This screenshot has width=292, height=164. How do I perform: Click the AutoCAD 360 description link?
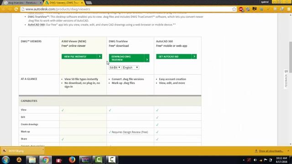(x=36, y=25)
